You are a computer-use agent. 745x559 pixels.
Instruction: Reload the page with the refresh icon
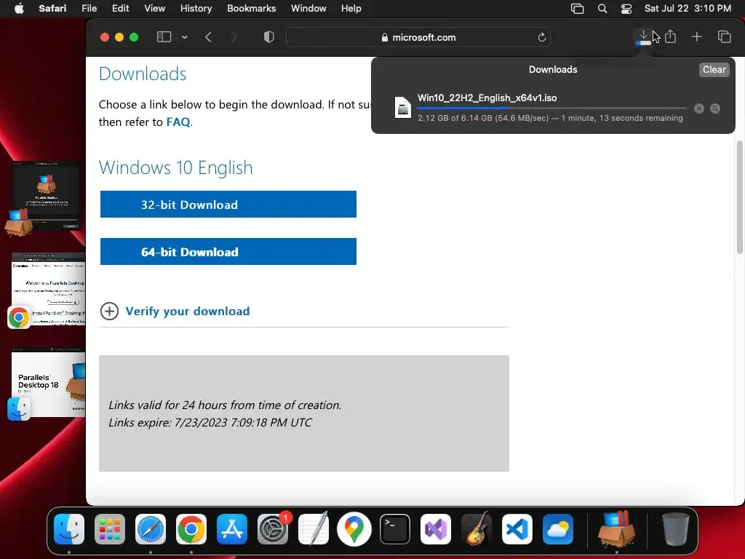pyautogui.click(x=541, y=37)
